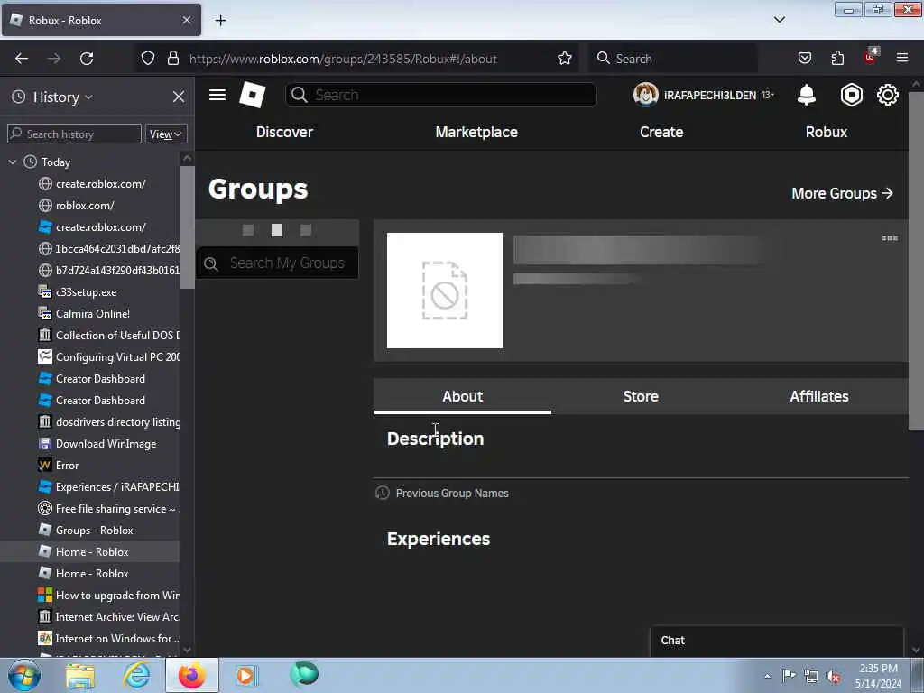Close the History sidebar

point(179,97)
